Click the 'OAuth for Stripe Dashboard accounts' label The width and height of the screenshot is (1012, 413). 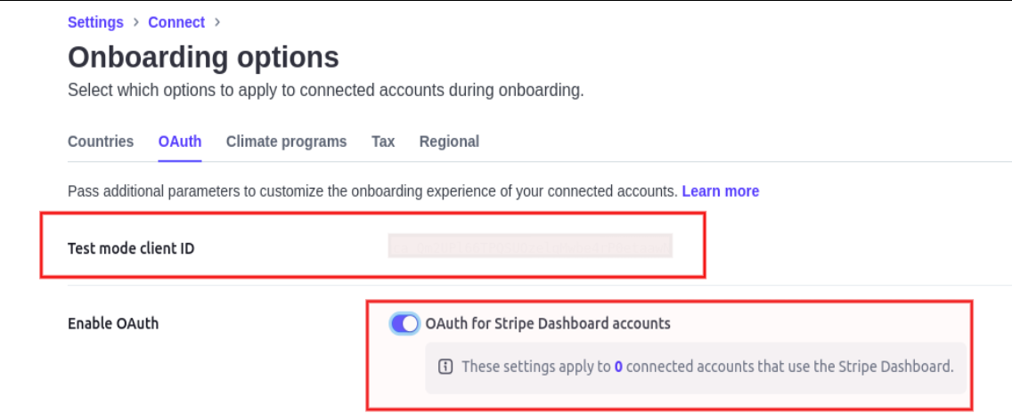coord(548,324)
